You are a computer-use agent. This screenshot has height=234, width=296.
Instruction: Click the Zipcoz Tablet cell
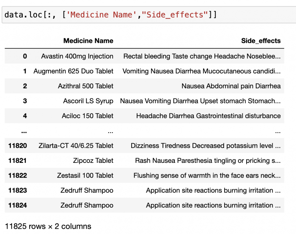click(93, 161)
